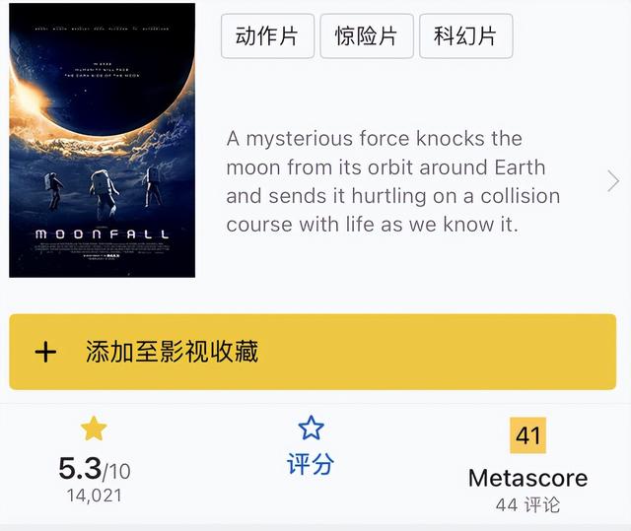This screenshot has height=531, width=631.
Task: Tap the MOONFALL title on the poster
Action: [x=102, y=233]
